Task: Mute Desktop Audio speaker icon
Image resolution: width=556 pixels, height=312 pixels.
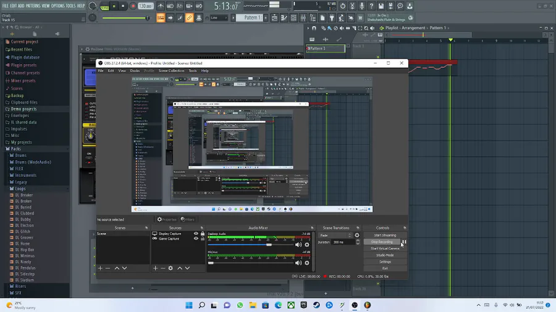Action: pyautogui.click(x=298, y=245)
